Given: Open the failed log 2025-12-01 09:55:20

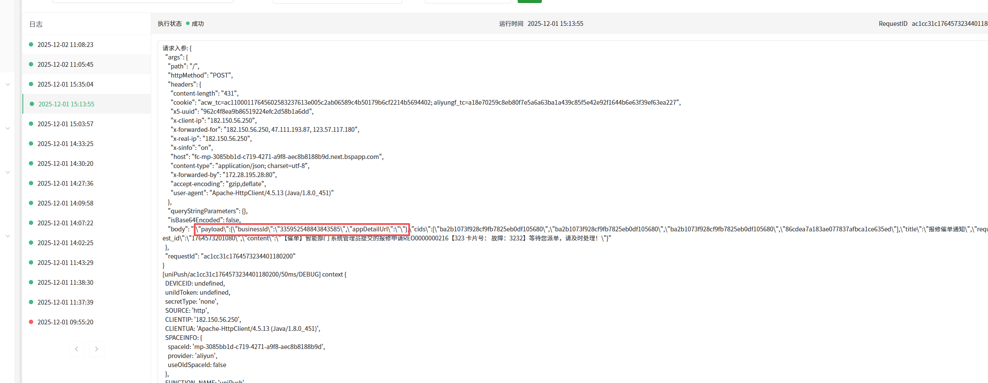Looking at the screenshot, I should click(x=65, y=322).
